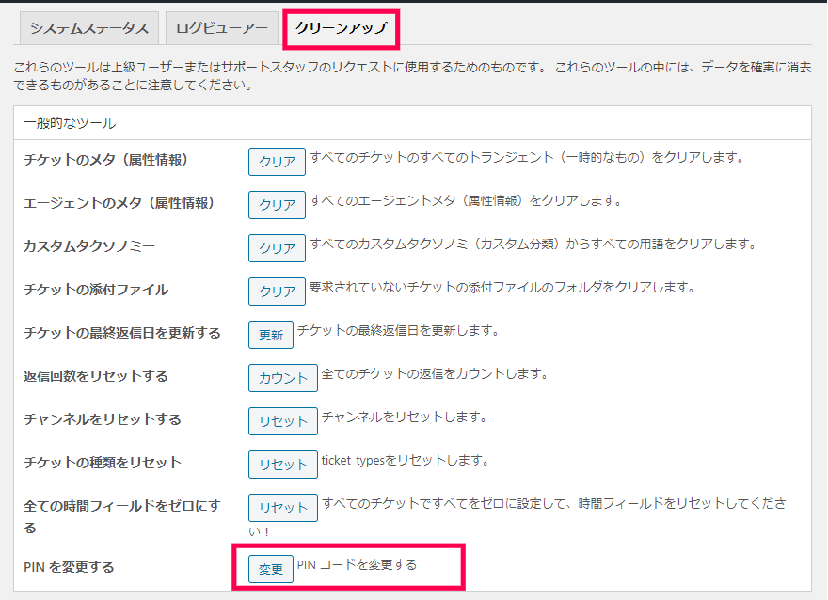
Task: Click the label カスタムタクソノミー
Action: point(89,246)
